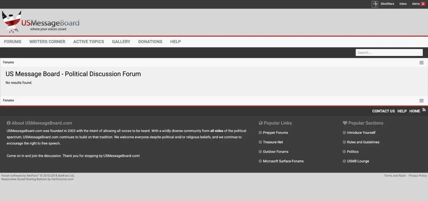
Task: View the Privacy Policy page
Action: [417, 176]
